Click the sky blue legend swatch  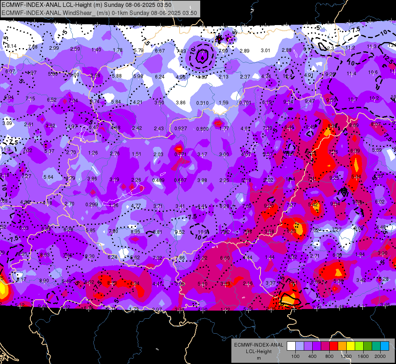coord(385,346)
